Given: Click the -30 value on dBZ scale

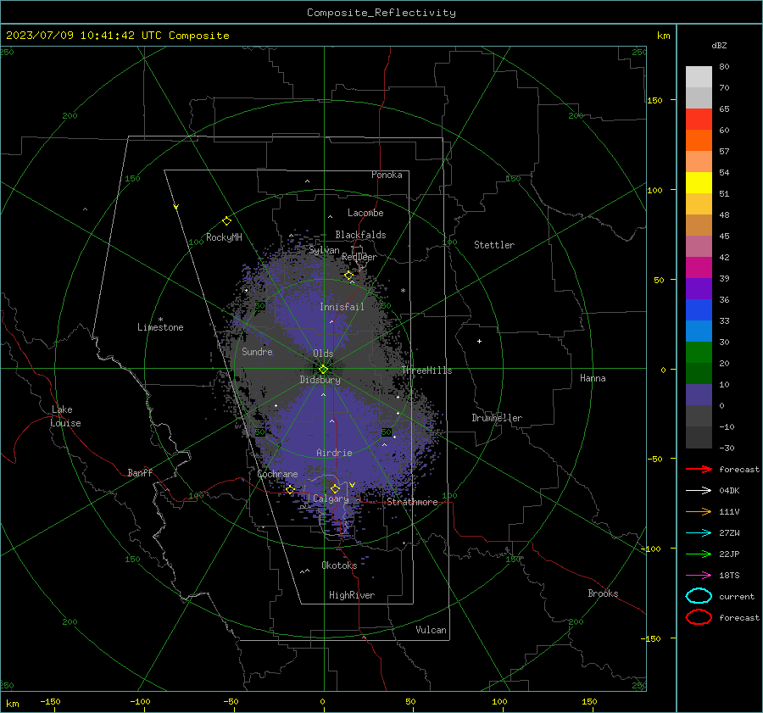Looking at the screenshot, I should [727, 448].
